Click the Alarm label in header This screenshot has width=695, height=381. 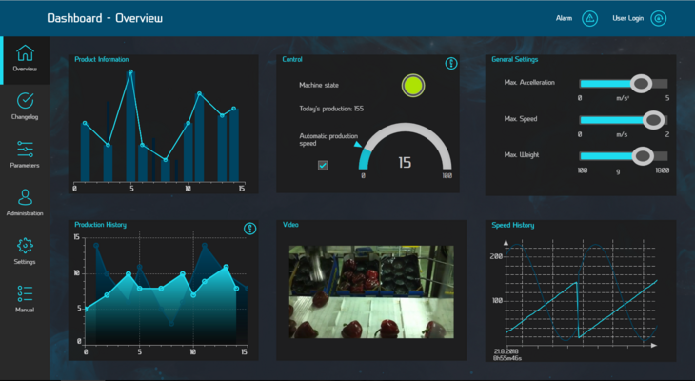pyautogui.click(x=565, y=18)
